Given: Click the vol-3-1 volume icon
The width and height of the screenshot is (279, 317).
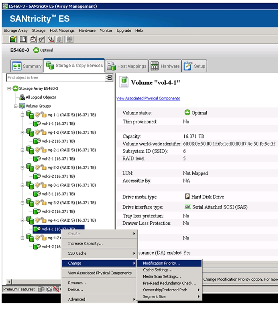Looking at the screenshot, I should pos(37,193).
